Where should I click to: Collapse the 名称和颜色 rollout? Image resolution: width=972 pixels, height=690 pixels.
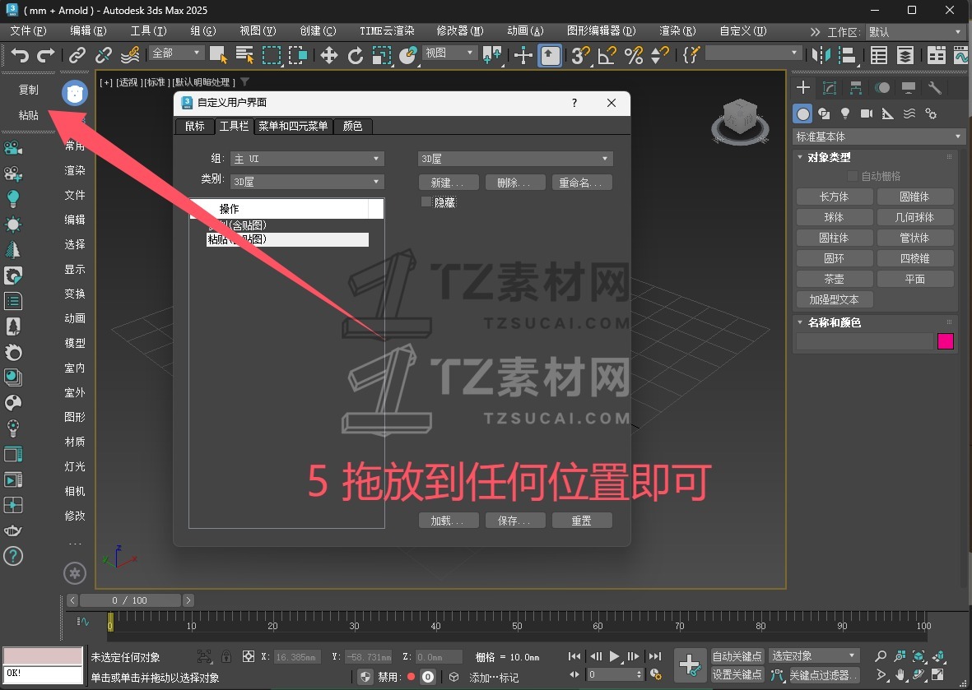[834, 322]
